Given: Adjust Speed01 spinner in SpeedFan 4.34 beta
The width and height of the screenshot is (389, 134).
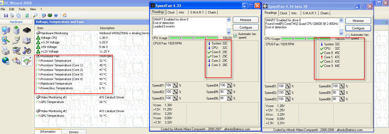Looking at the screenshot, I should point(288,86).
